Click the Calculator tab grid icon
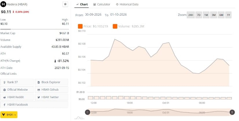Viewport: 239px width, 121px height. coord(95,4)
